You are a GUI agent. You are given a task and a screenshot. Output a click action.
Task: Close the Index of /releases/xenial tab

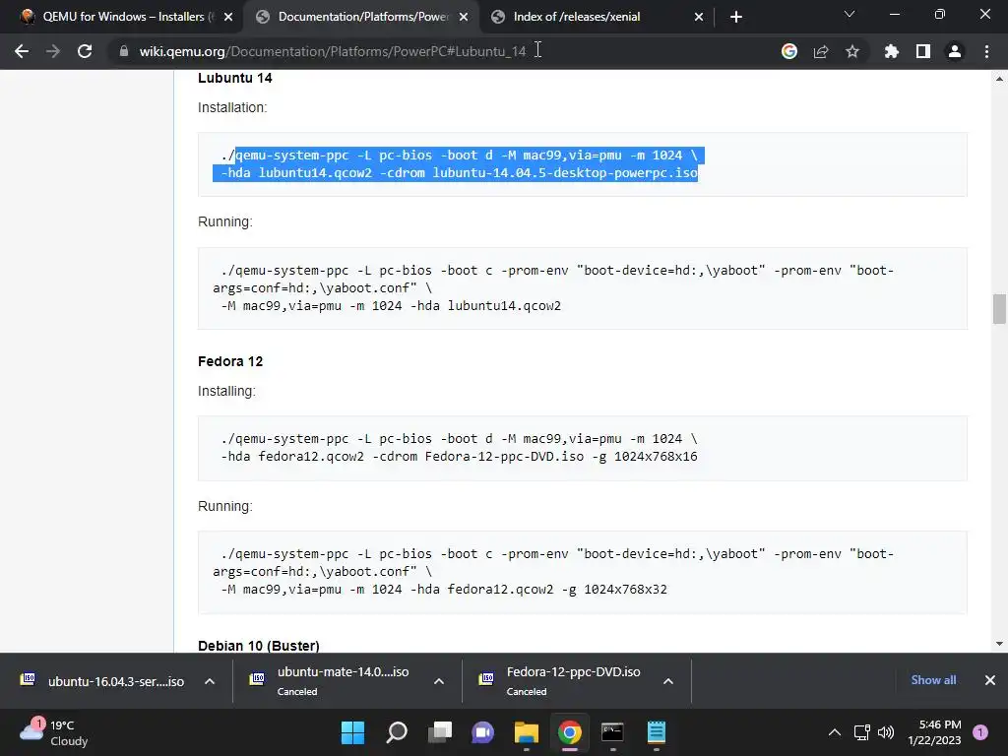[699, 17]
